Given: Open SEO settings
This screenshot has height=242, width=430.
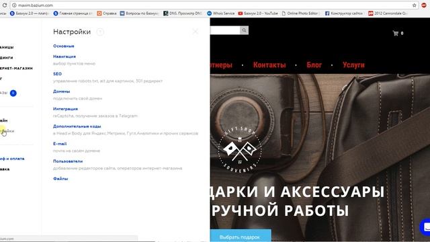Looking at the screenshot, I should pyautogui.click(x=57, y=74).
